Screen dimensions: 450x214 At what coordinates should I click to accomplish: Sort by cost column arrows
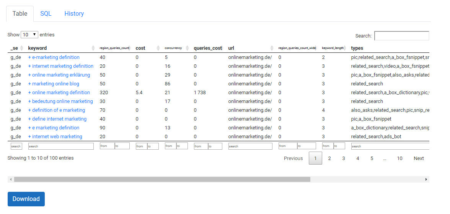pos(158,48)
